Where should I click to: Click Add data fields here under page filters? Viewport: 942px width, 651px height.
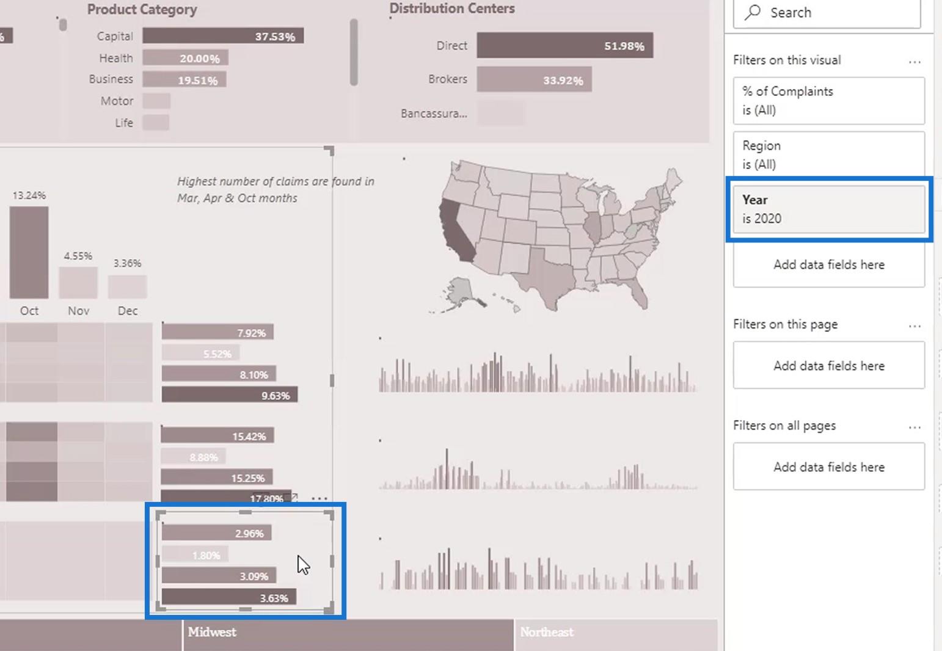(829, 366)
